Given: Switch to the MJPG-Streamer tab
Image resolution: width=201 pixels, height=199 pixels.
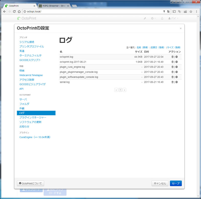Looking at the screenshot, I should tap(54, 6).
